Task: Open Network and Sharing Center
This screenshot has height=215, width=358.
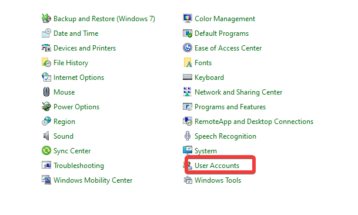Action: (x=238, y=92)
